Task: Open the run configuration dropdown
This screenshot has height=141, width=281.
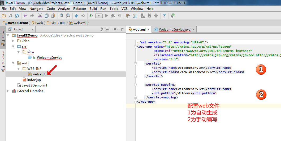Action: pyautogui.click(x=99, y=16)
